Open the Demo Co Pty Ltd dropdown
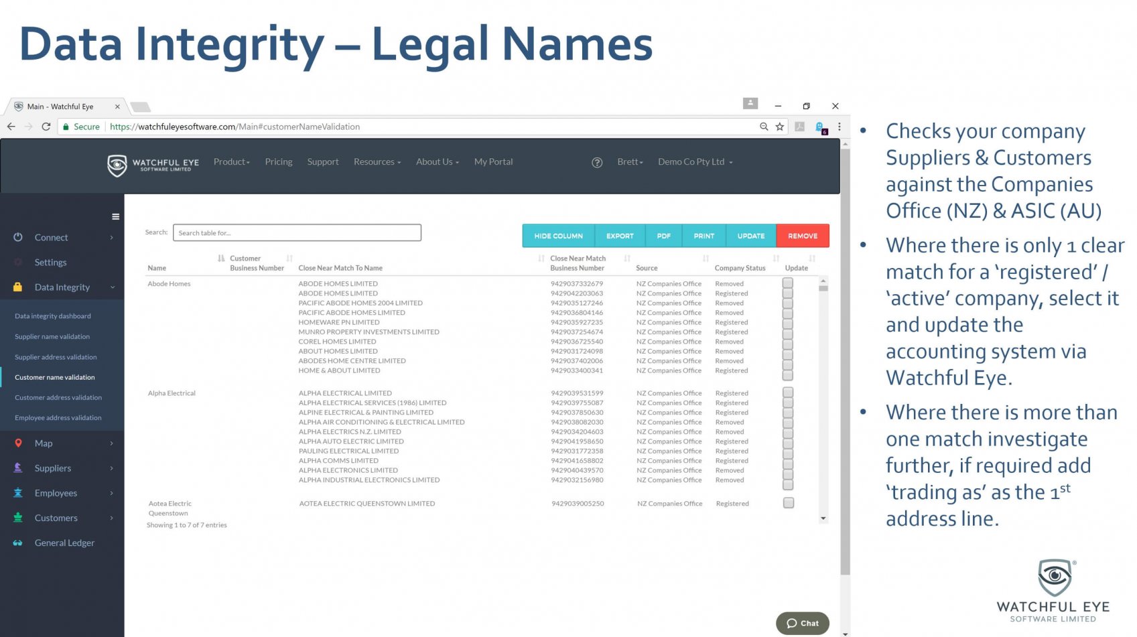1137x637 pixels. [695, 162]
